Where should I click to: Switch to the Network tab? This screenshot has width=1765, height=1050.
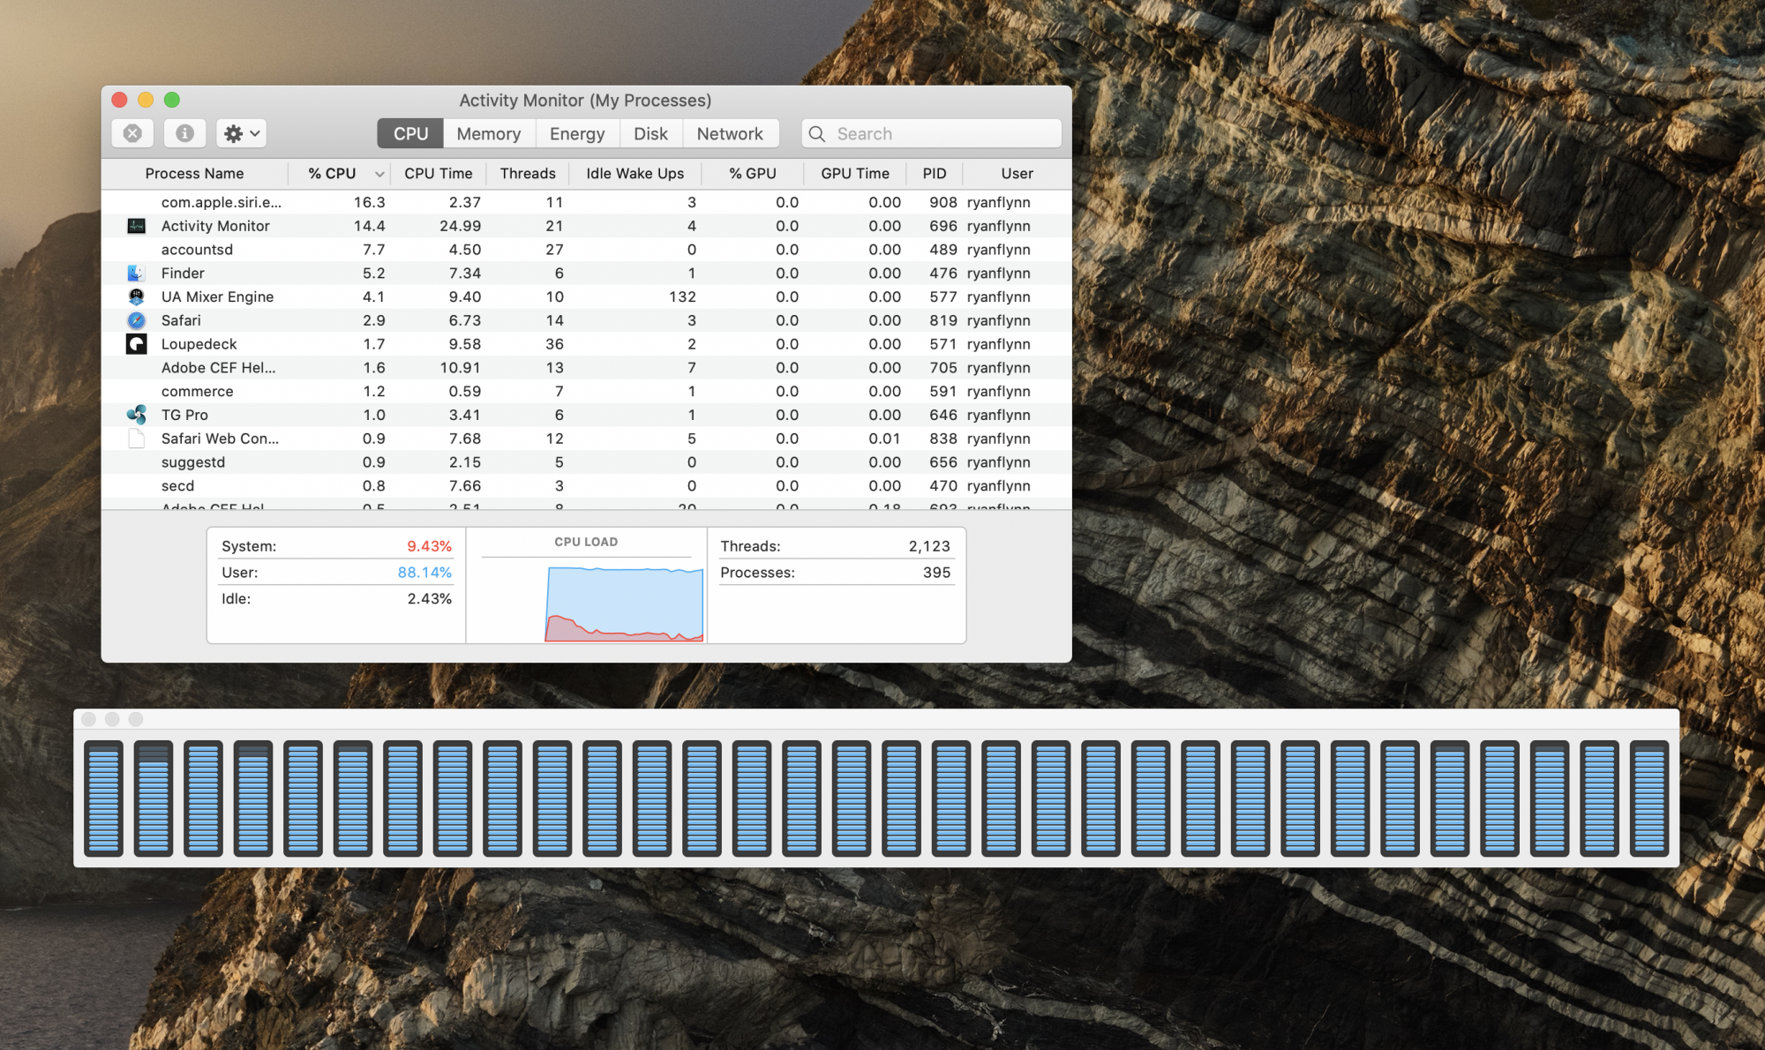(x=730, y=133)
